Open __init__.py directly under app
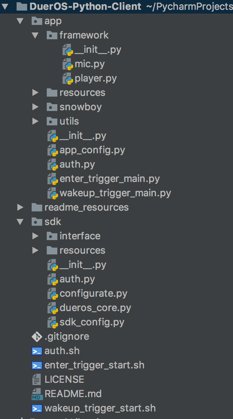Viewport: 233px width, 419px height. click(83, 136)
